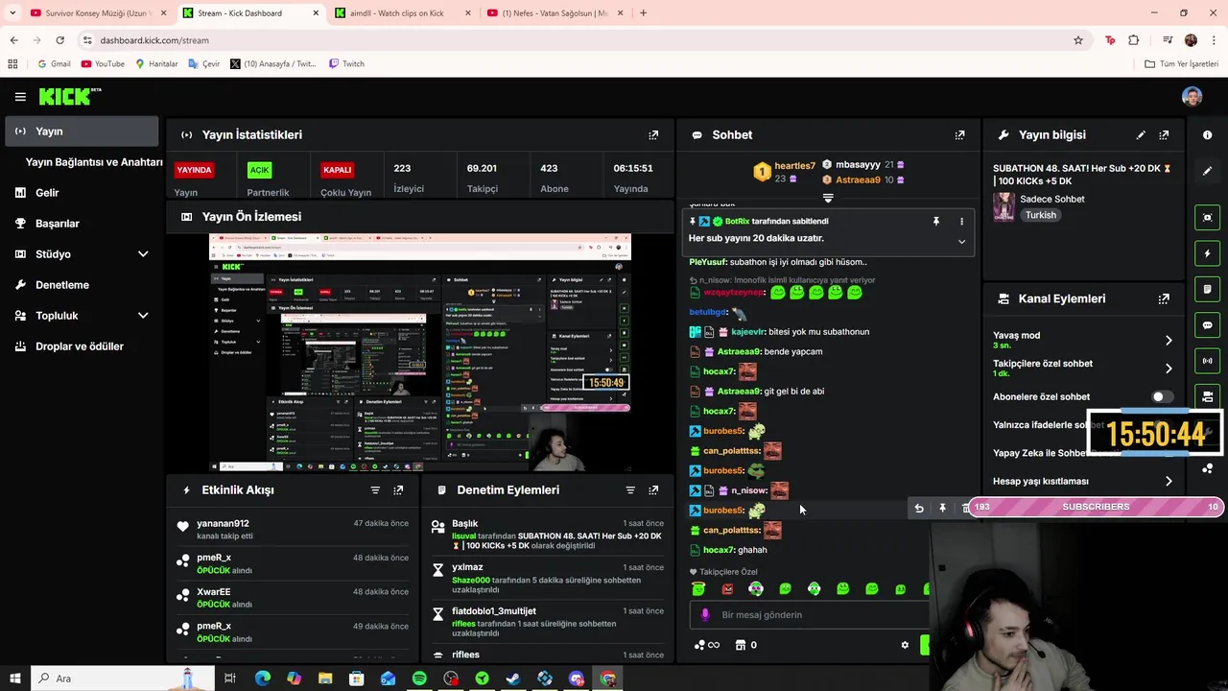Pop out the Yayın bilgisi panel
The width and height of the screenshot is (1228, 691).
1164,135
